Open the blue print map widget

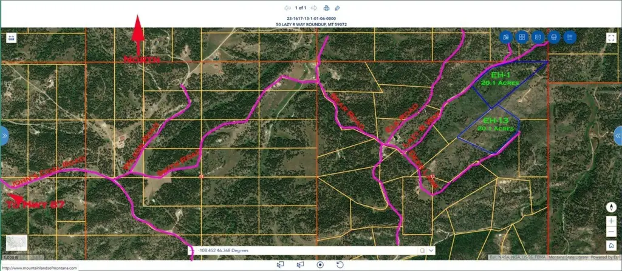tap(553, 37)
